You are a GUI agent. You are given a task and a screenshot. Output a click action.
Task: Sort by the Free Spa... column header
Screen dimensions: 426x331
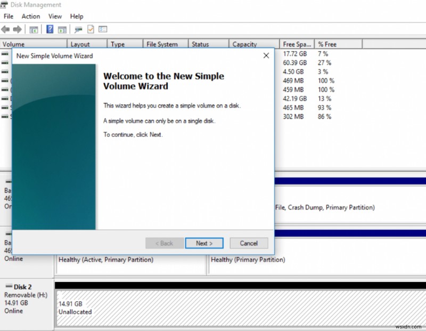(297, 44)
